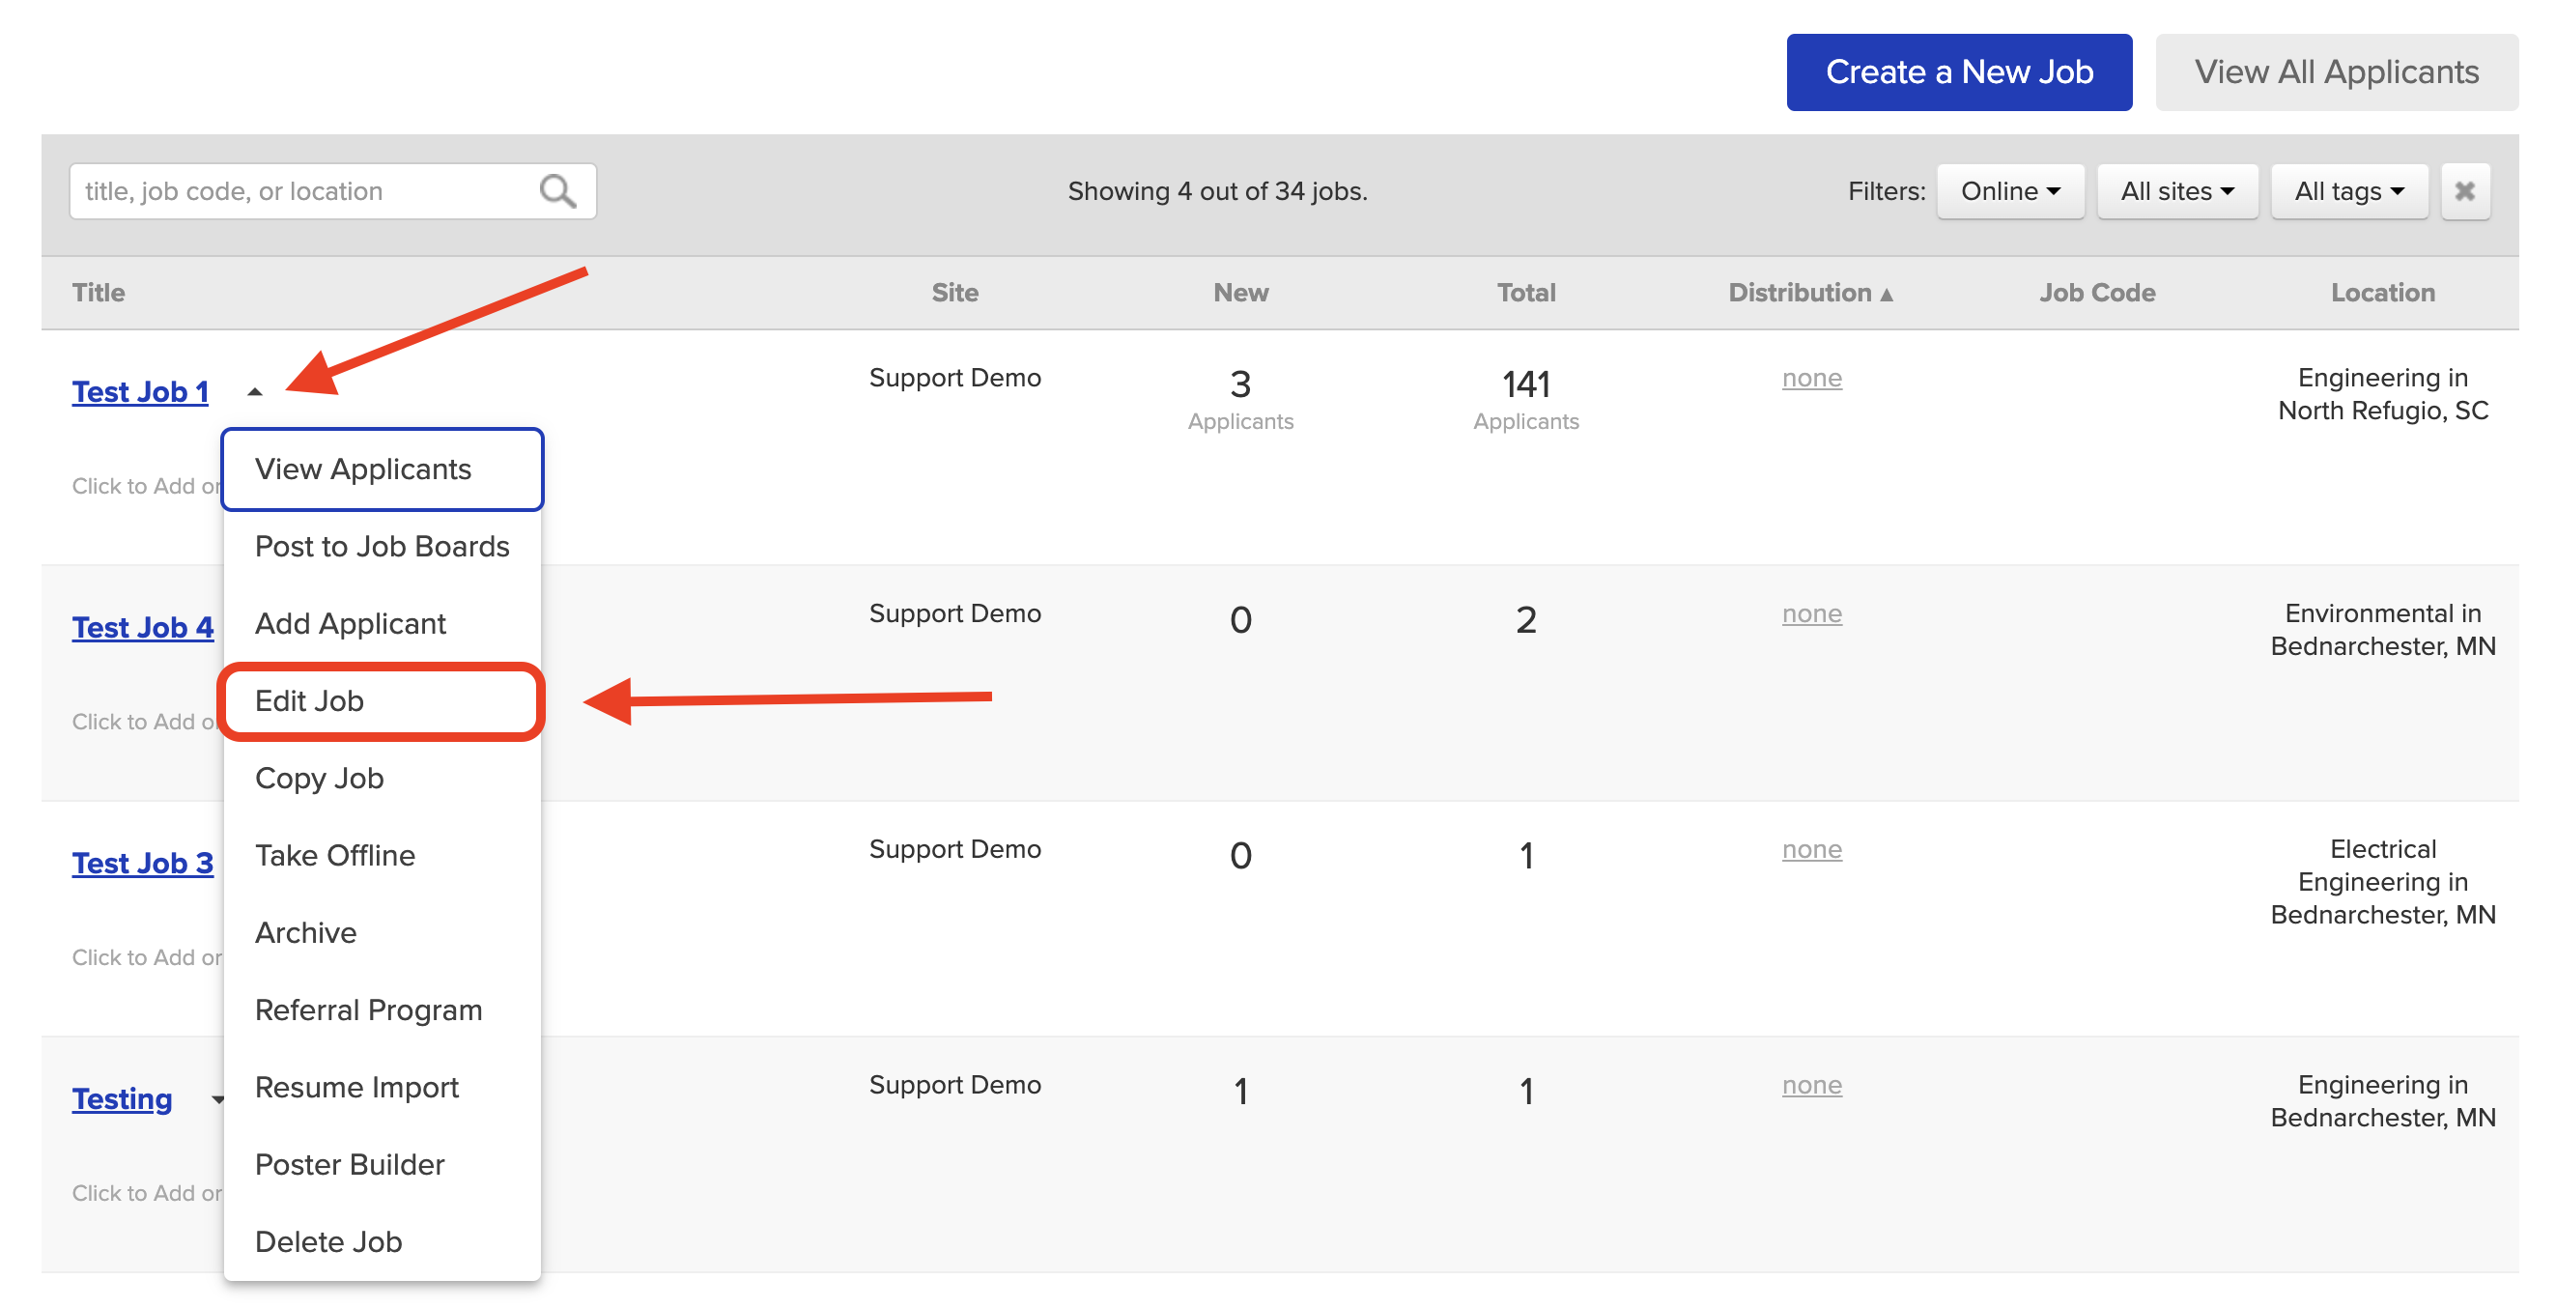Image resolution: width=2556 pixels, height=1308 pixels.
Task: Click the Create a New Job button
Action: coord(1959,71)
